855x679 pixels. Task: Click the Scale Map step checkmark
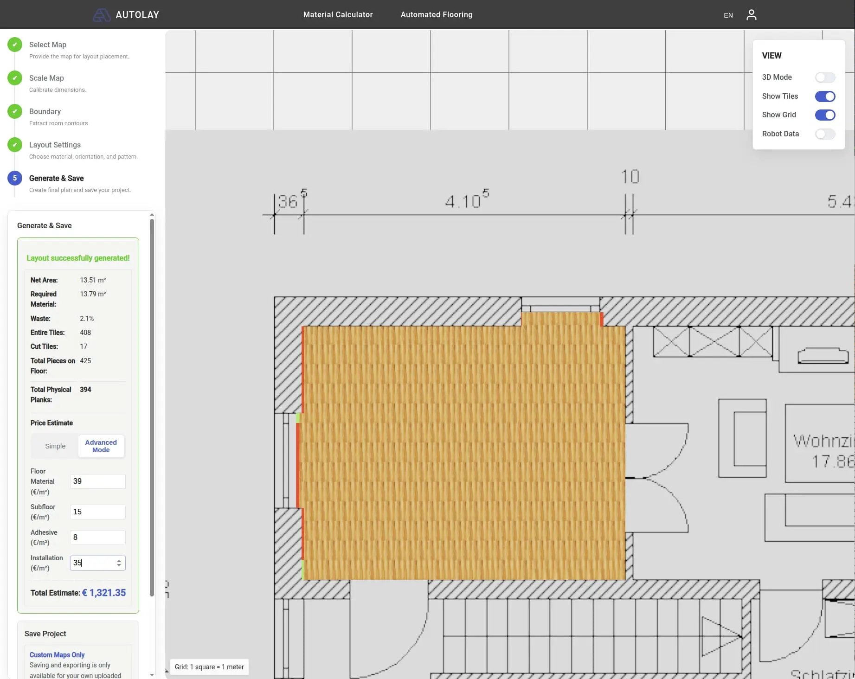point(15,78)
